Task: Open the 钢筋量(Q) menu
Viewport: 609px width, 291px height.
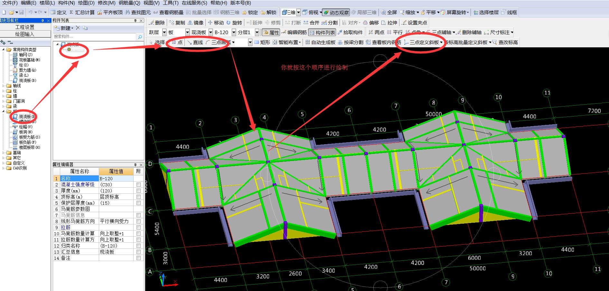Action: (129, 3)
